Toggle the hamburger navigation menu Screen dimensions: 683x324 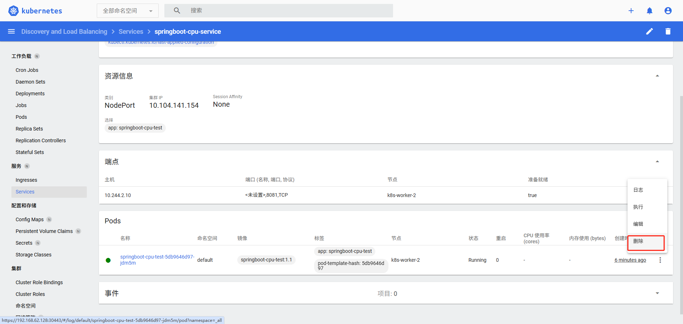(x=11, y=31)
